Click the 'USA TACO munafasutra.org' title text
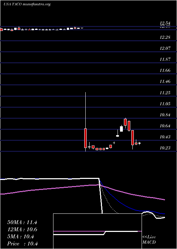The height and width of the screenshot is (249, 177). [x=27, y=4]
